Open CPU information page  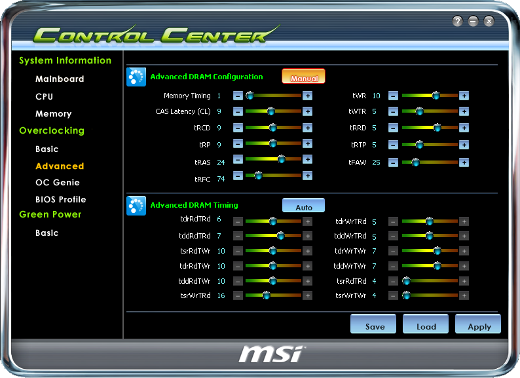tap(44, 96)
